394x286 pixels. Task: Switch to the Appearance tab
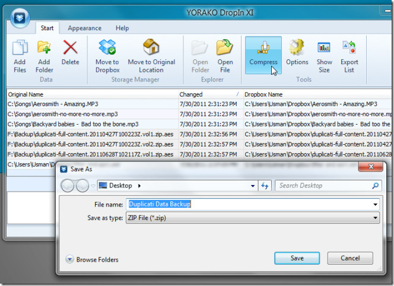click(x=85, y=28)
